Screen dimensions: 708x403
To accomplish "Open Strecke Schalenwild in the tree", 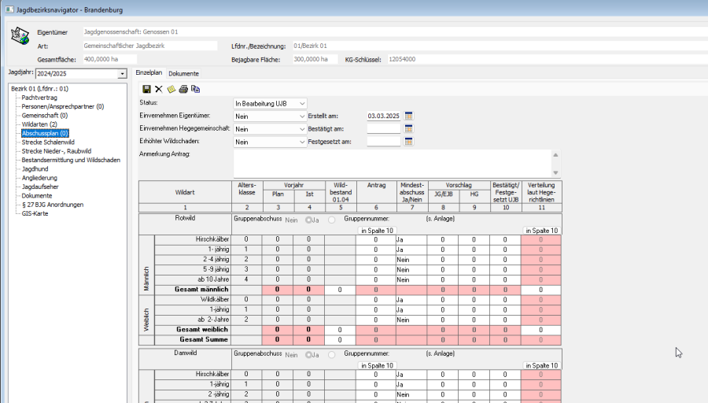I will 49,142.
